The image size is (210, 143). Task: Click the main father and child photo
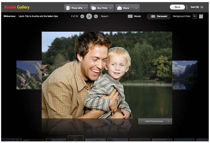107,74
